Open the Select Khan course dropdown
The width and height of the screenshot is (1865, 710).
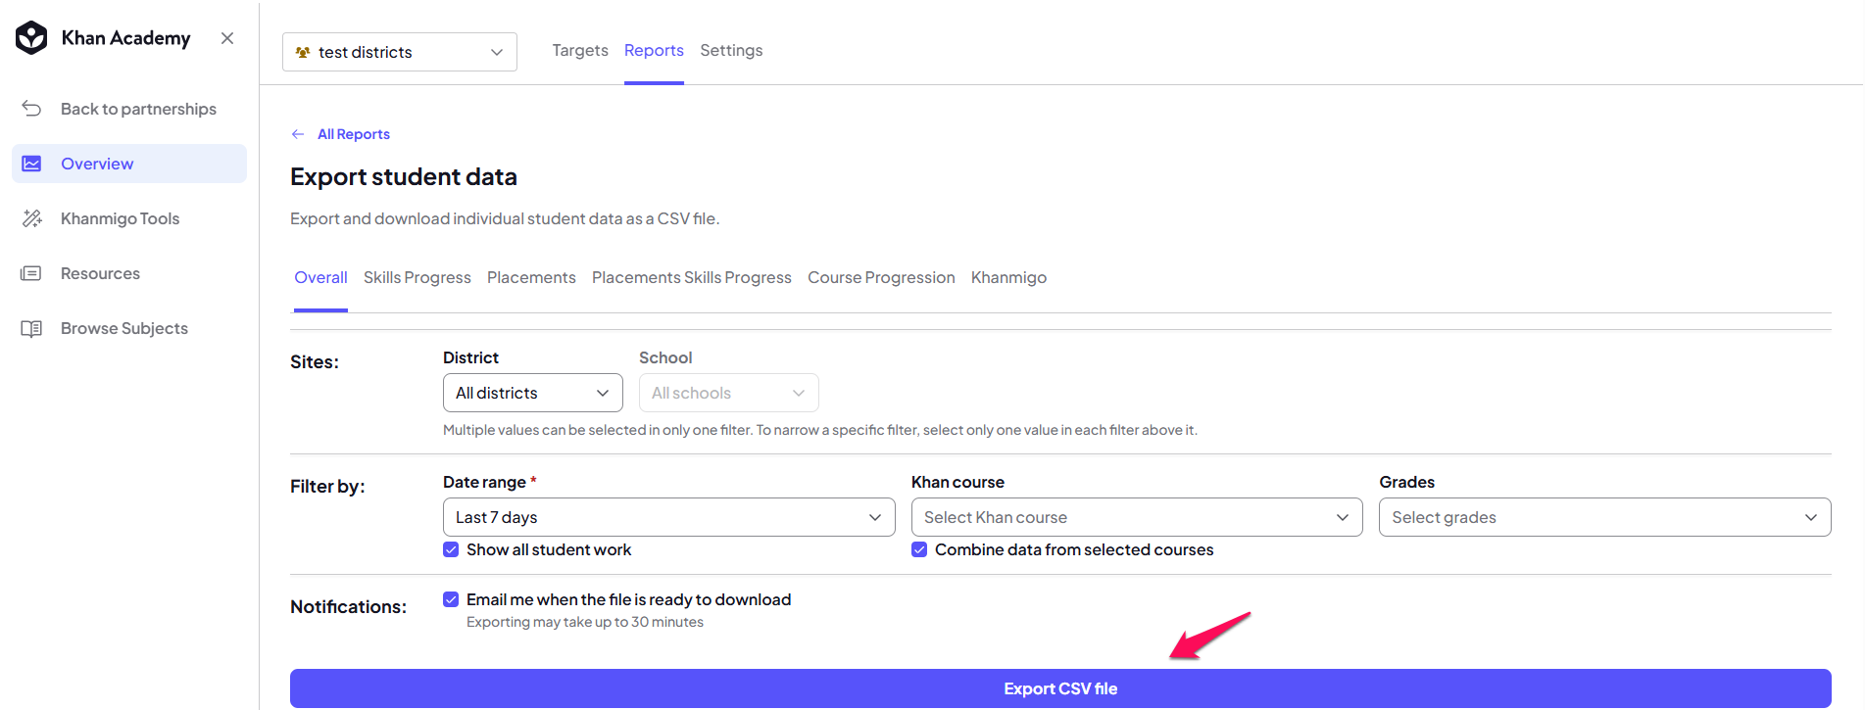[x=1137, y=517]
